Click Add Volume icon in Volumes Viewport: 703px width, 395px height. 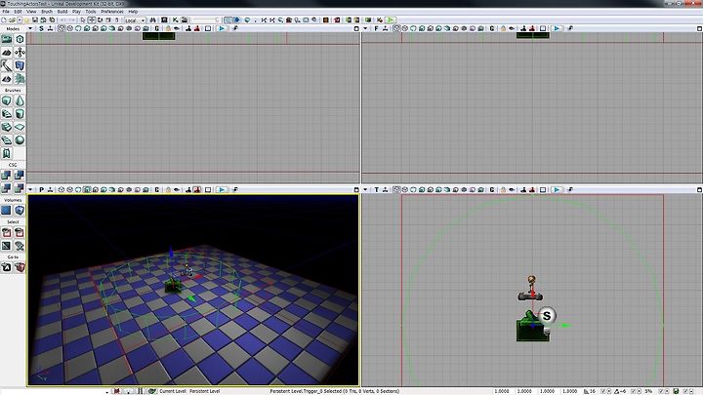(20, 210)
